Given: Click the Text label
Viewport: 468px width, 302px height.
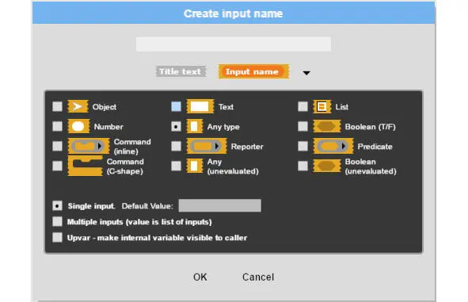Looking at the screenshot, I should (x=226, y=107).
